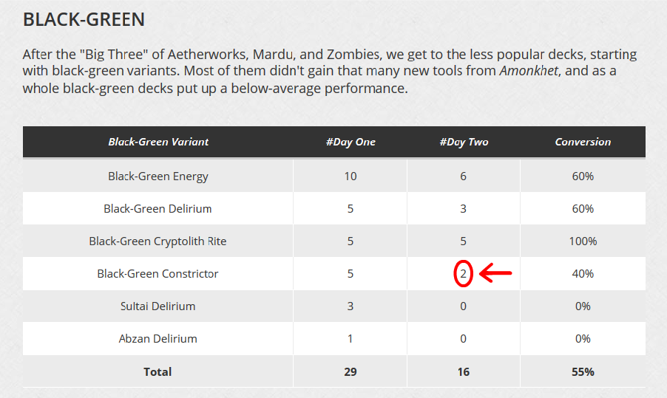Select the 40% Constrictor conversion cell
667x398 pixels.
click(x=583, y=273)
